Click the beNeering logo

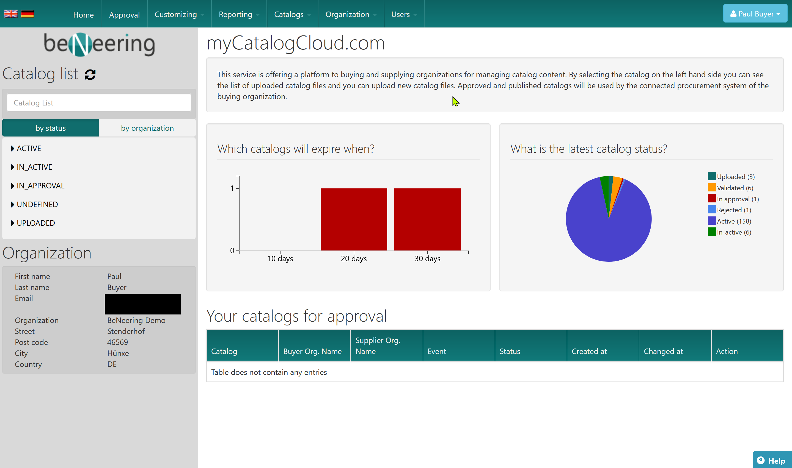[99, 44]
